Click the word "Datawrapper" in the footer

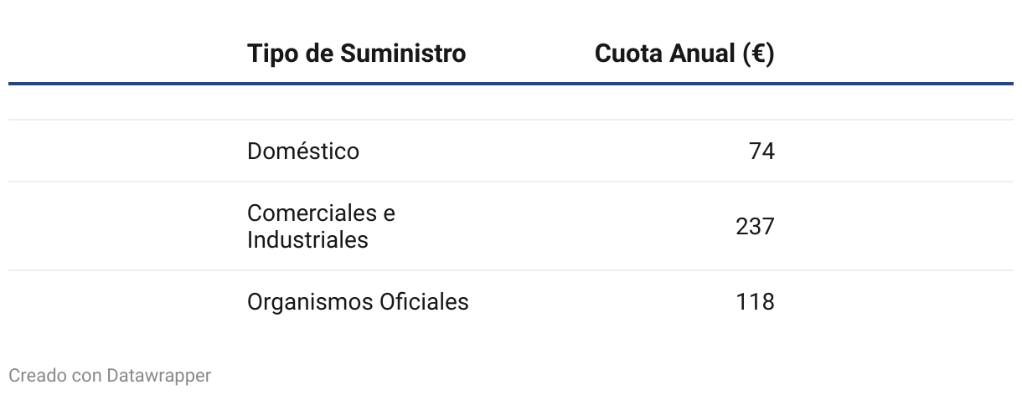pos(159,376)
